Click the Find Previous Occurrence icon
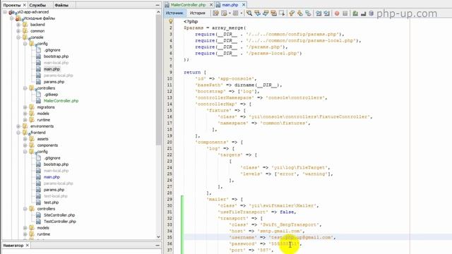The image size is (452, 254). pos(257,13)
